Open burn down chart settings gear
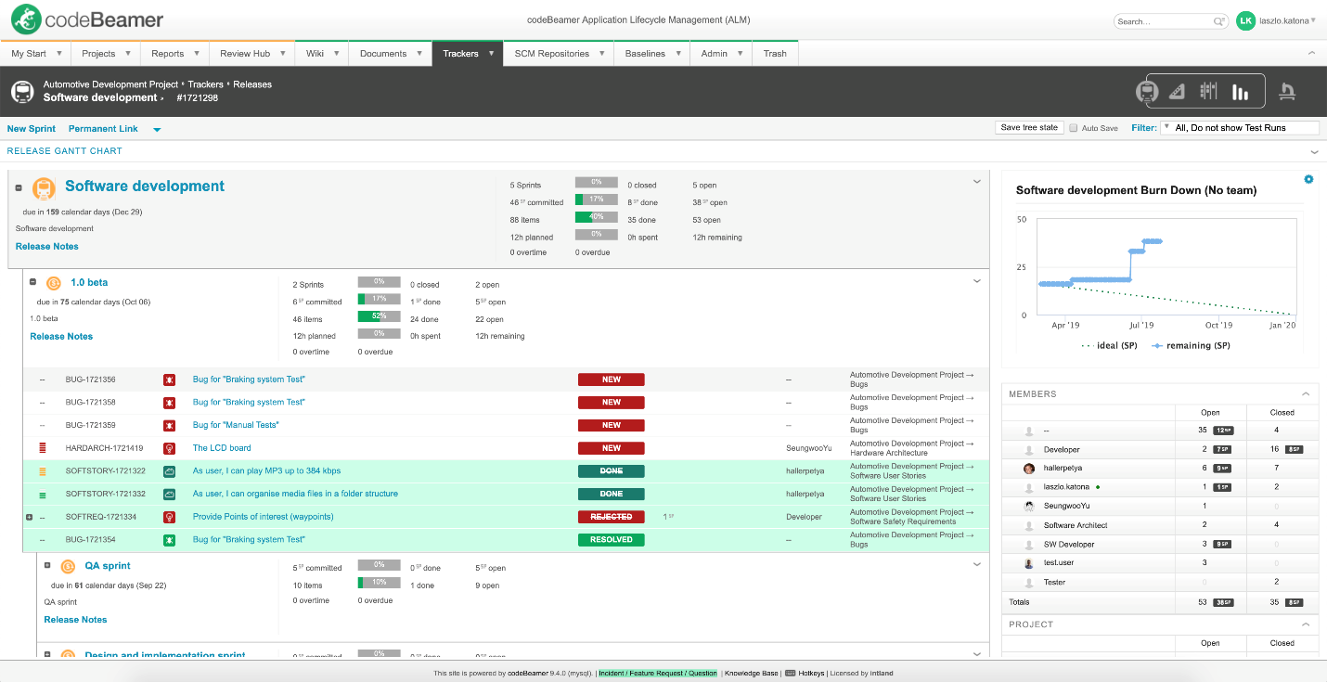 click(1308, 179)
